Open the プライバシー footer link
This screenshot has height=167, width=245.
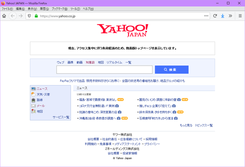152,144
